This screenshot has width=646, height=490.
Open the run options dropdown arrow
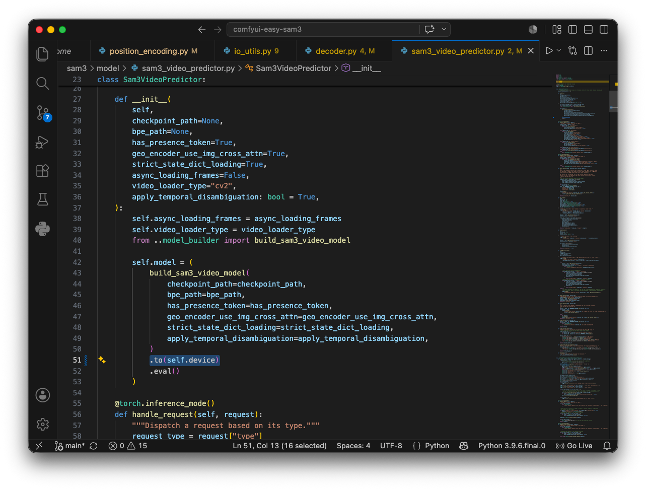point(559,50)
